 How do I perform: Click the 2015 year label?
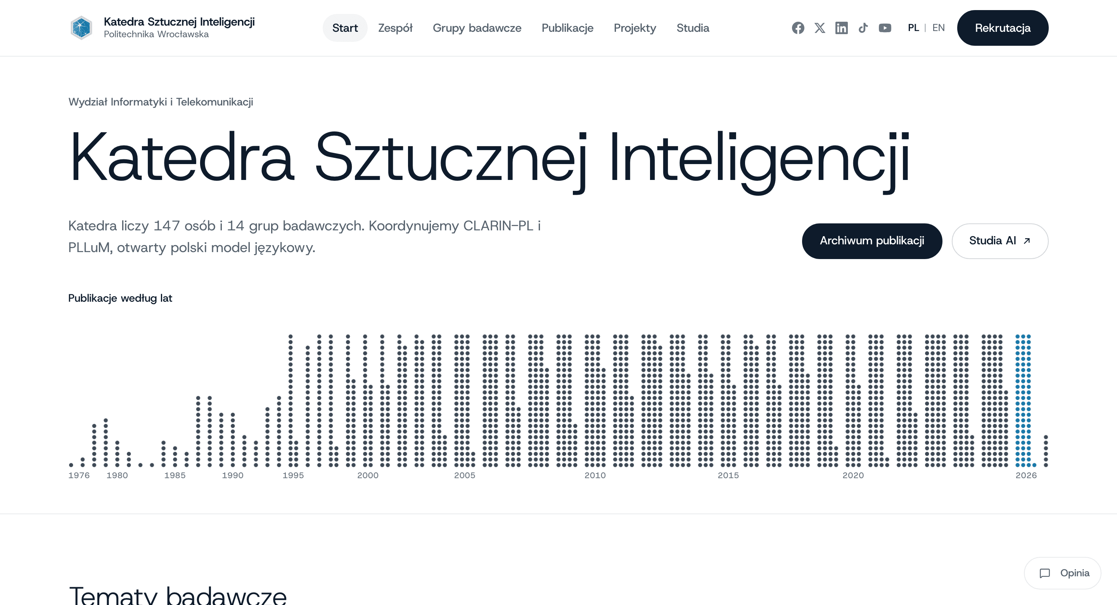[728, 475]
